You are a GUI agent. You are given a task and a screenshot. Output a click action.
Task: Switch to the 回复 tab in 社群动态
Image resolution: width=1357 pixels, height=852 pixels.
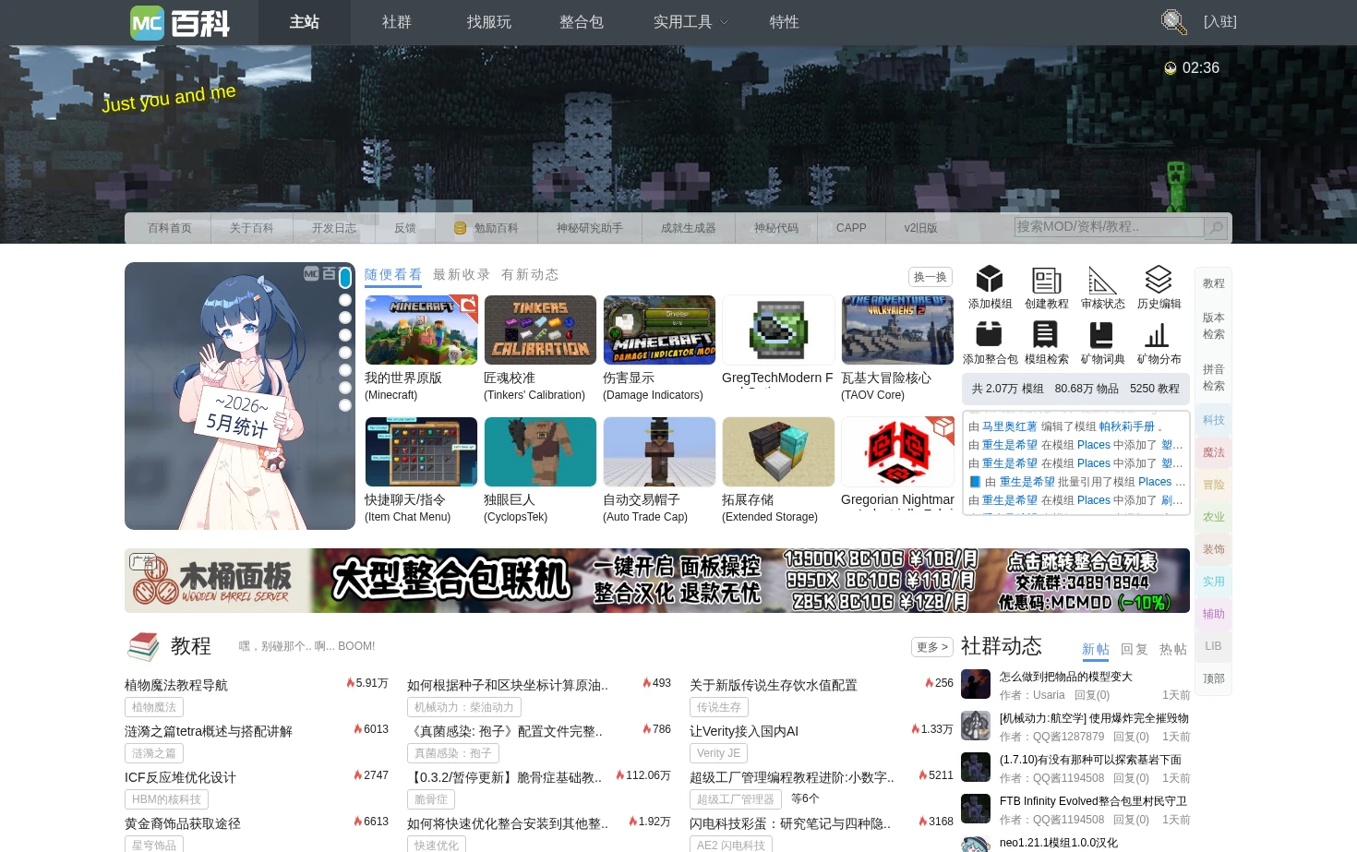point(1135,649)
